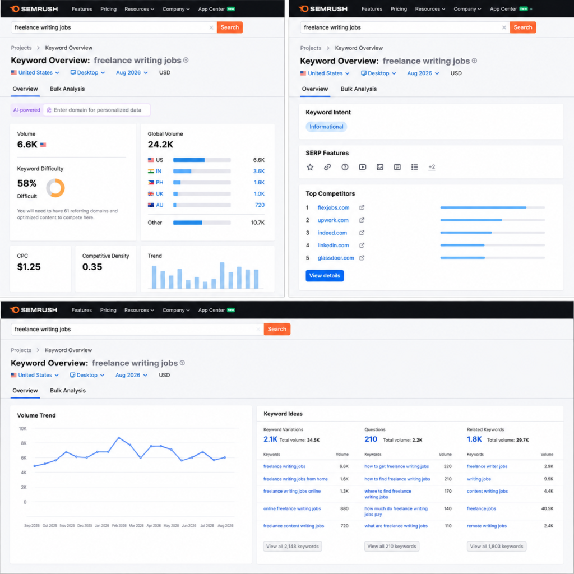The height and width of the screenshot is (574, 574).
Task: Expand Company menu in top-right panel
Action: 467,9
